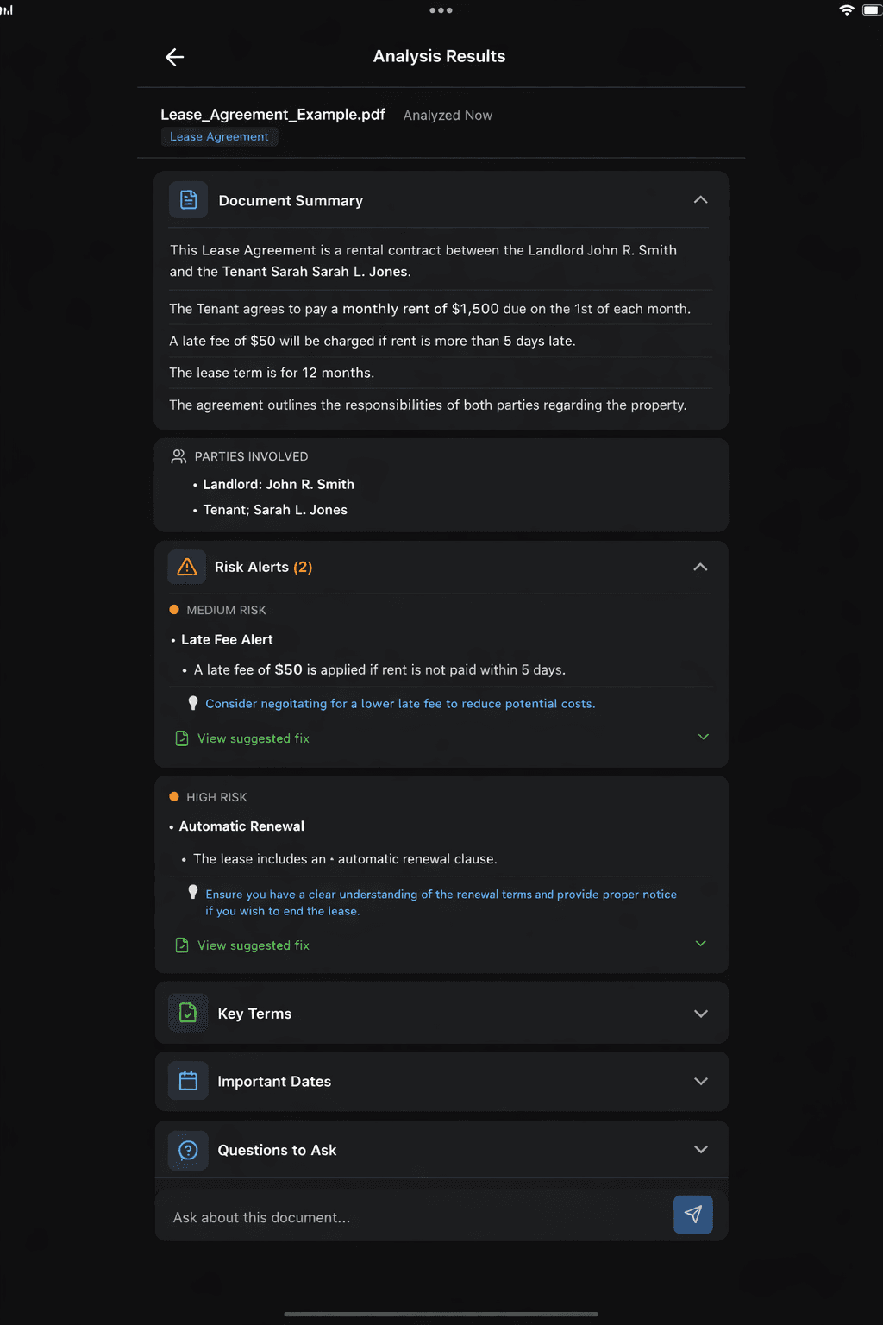This screenshot has height=1325, width=883.
Task: Click the Analysis Results title
Action: point(439,56)
